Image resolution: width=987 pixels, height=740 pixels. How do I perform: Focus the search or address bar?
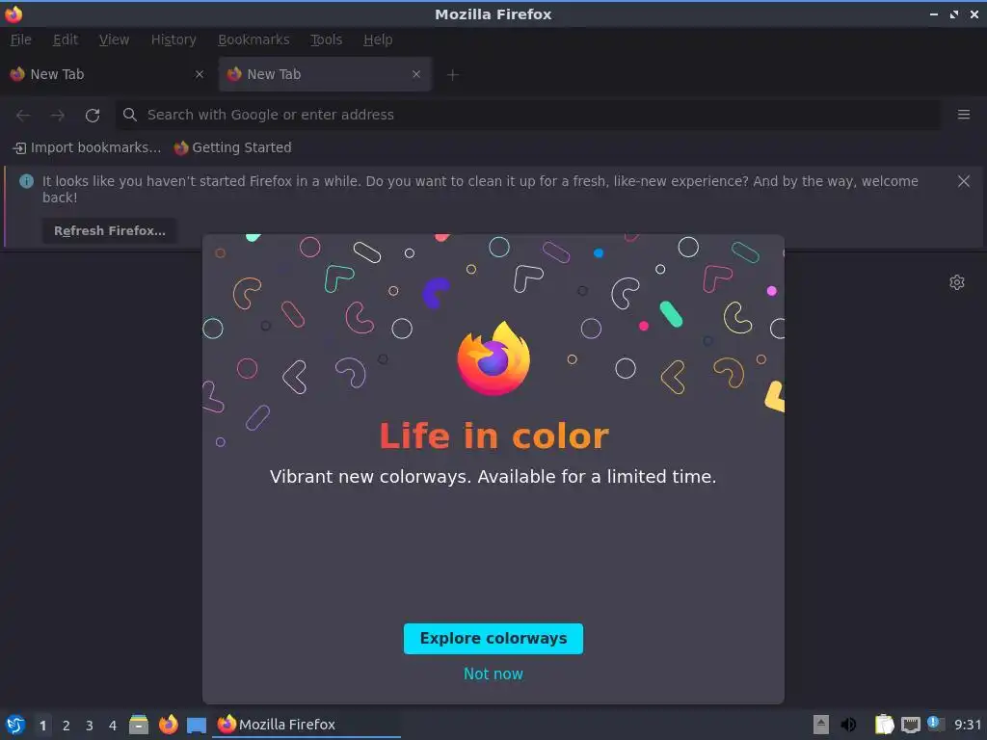(x=529, y=115)
